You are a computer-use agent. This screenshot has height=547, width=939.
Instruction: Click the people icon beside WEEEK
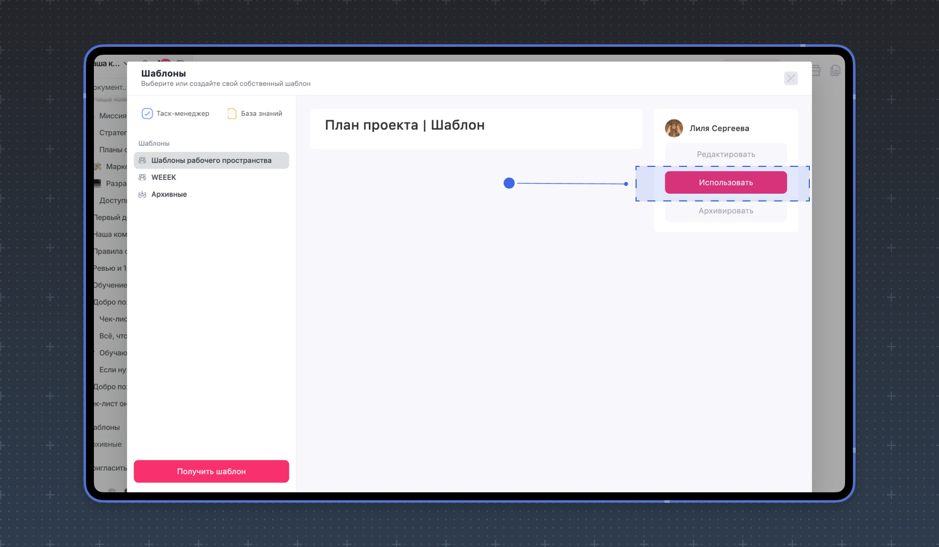[x=143, y=177]
